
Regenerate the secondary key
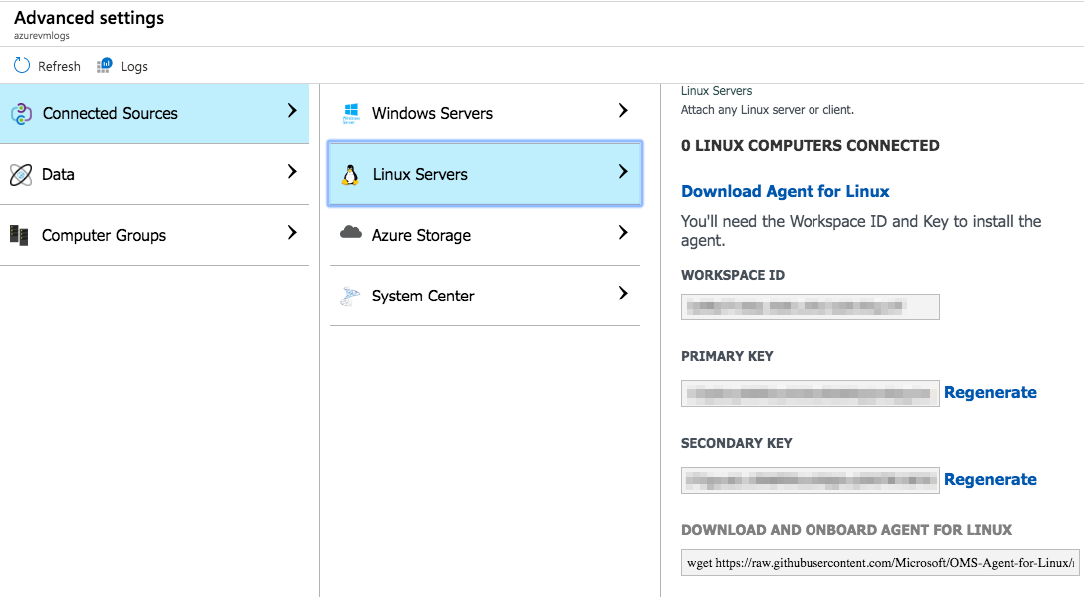[x=990, y=480]
